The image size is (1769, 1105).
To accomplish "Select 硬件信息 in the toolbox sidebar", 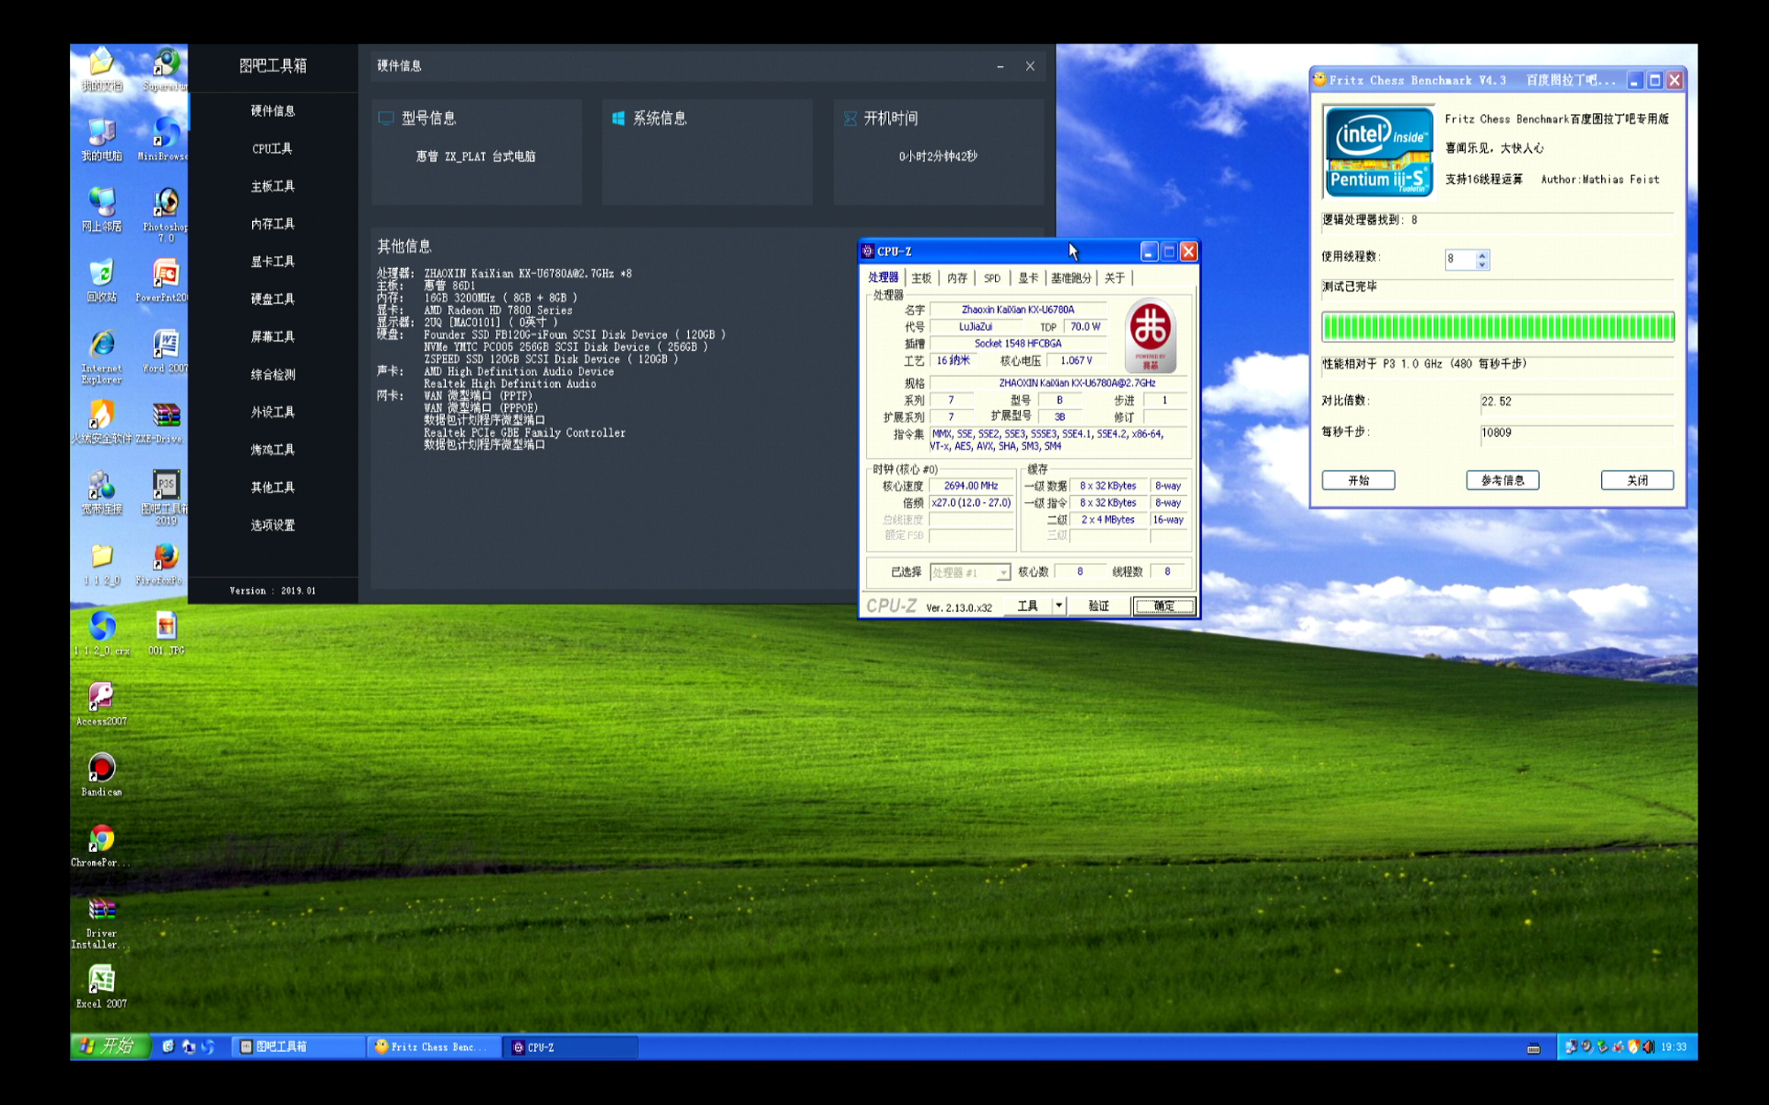I will pyautogui.click(x=272, y=110).
